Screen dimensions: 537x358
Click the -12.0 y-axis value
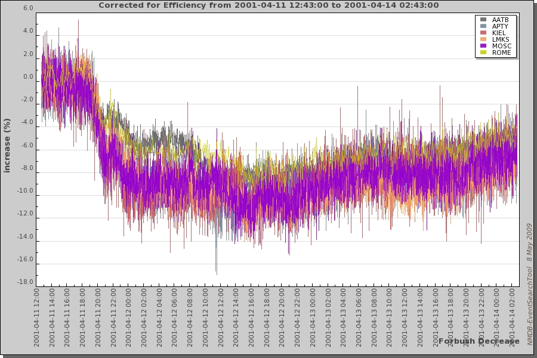(x=26, y=214)
